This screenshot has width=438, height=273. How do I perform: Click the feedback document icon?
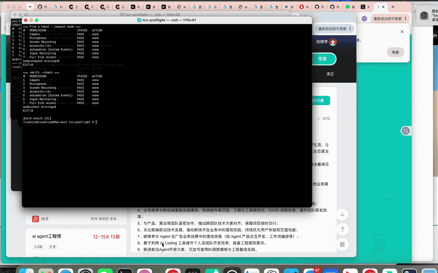pos(342,244)
